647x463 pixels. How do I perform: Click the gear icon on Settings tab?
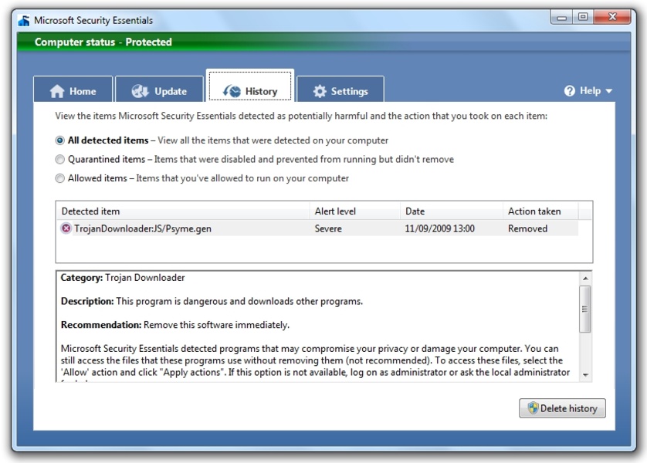click(x=320, y=91)
